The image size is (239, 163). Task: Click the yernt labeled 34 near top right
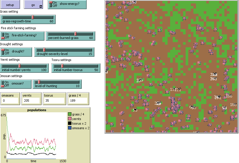(x=184, y=19)
